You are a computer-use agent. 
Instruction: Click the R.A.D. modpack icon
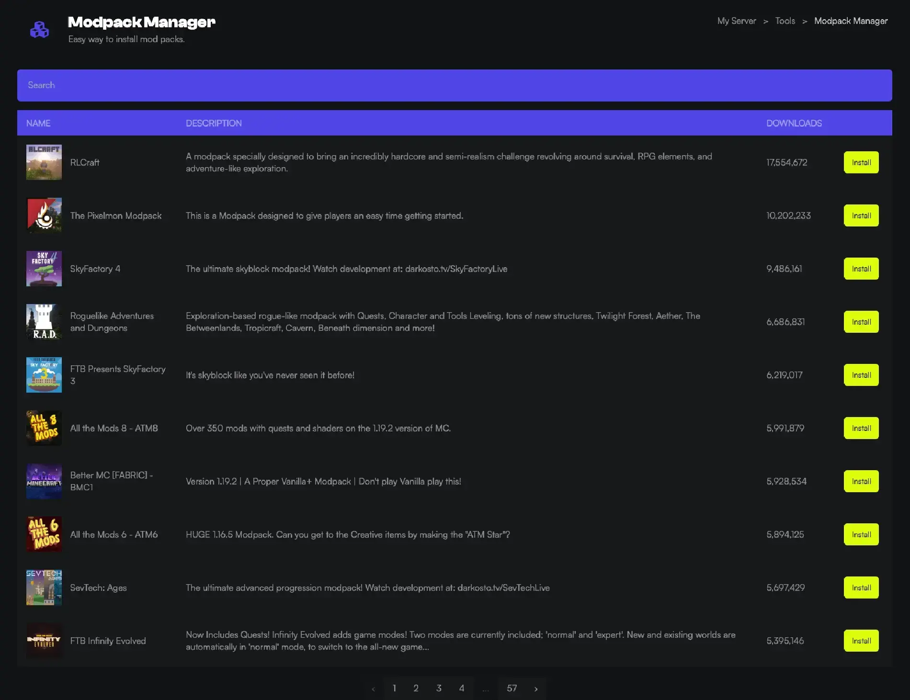44,322
